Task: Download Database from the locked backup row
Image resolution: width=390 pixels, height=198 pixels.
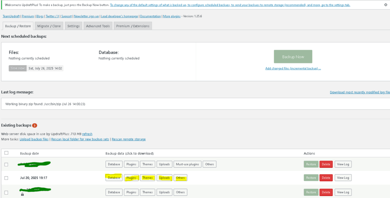Action: [x=114, y=192]
